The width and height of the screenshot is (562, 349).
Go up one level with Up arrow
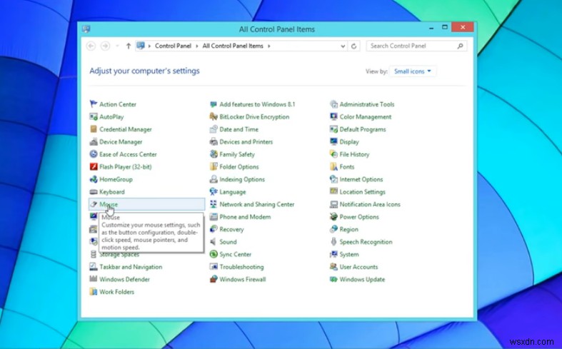(x=129, y=46)
